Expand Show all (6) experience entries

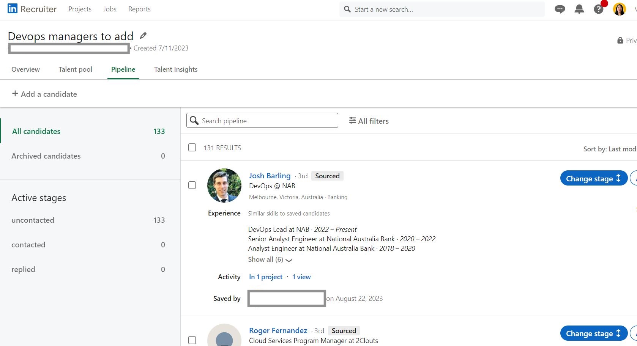pyautogui.click(x=270, y=259)
